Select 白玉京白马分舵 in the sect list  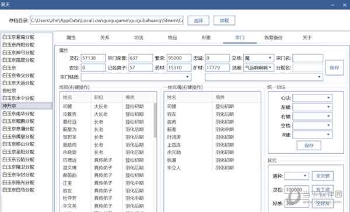(x=26, y=190)
